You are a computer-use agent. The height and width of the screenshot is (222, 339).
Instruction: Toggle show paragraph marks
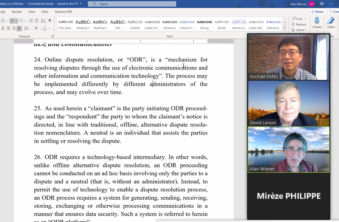click(x=50, y=21)
